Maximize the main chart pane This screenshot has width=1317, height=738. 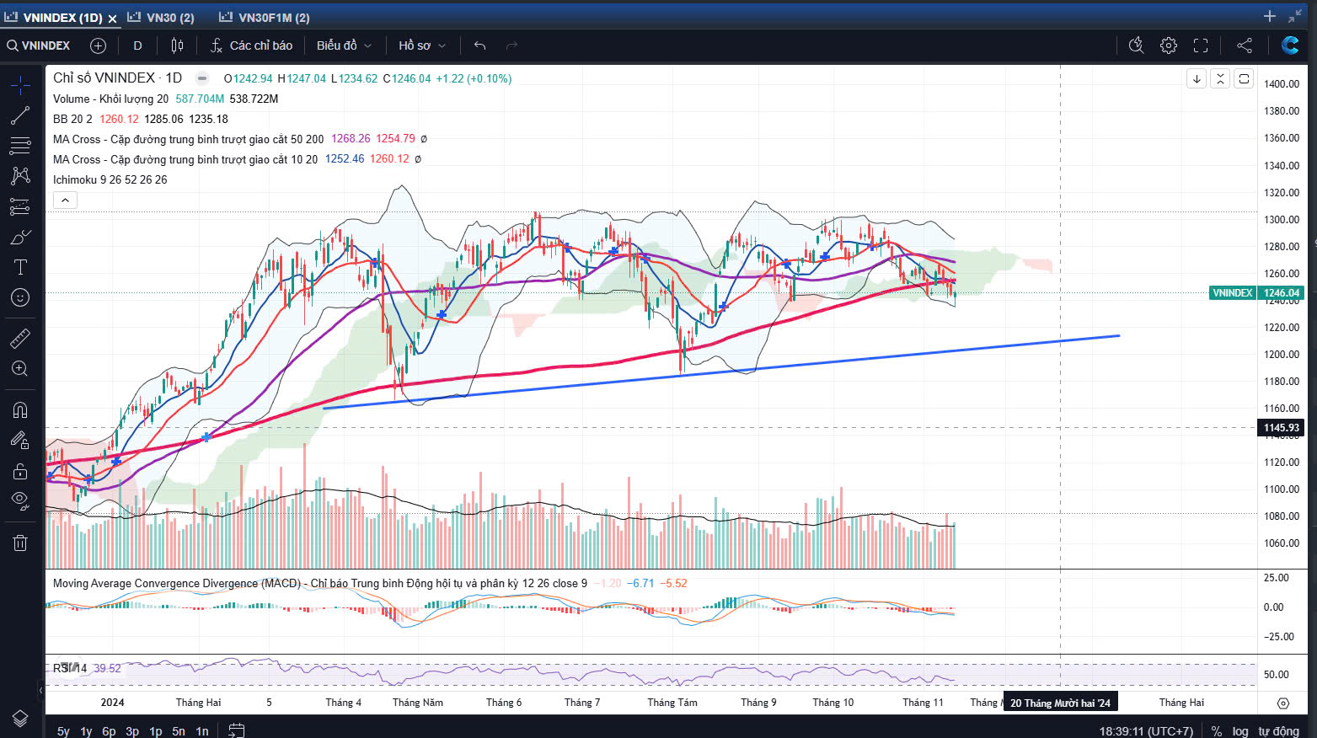[1244, 79]
